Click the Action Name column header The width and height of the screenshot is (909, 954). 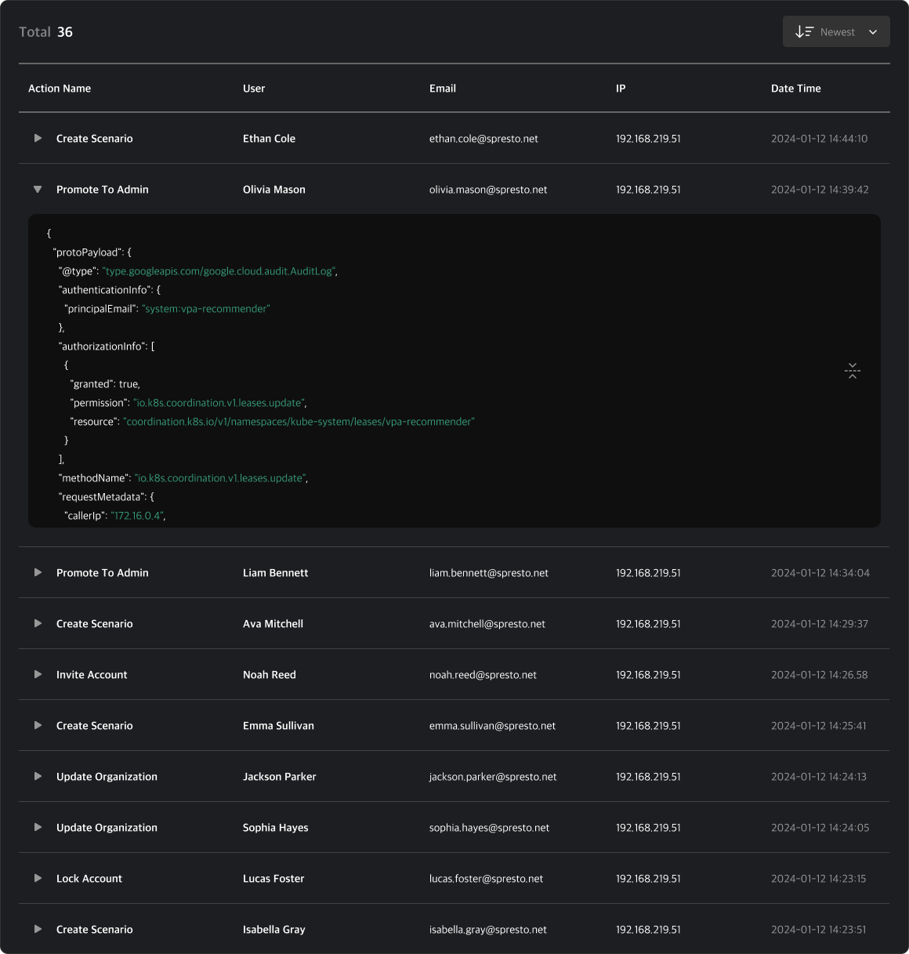click(60, 89)
